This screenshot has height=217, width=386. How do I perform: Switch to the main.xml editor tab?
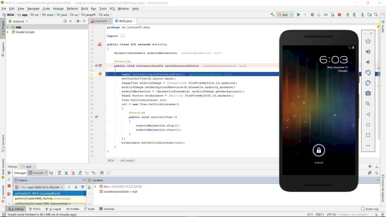tap(100, 21)
